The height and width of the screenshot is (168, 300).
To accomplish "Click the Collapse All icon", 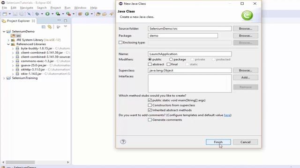I will (44, 27).
